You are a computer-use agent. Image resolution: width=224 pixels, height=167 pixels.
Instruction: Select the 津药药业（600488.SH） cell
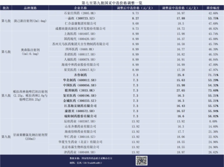coord(80,152)
